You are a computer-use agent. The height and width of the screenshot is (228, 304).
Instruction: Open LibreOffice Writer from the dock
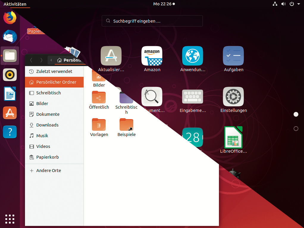[10, 94]
